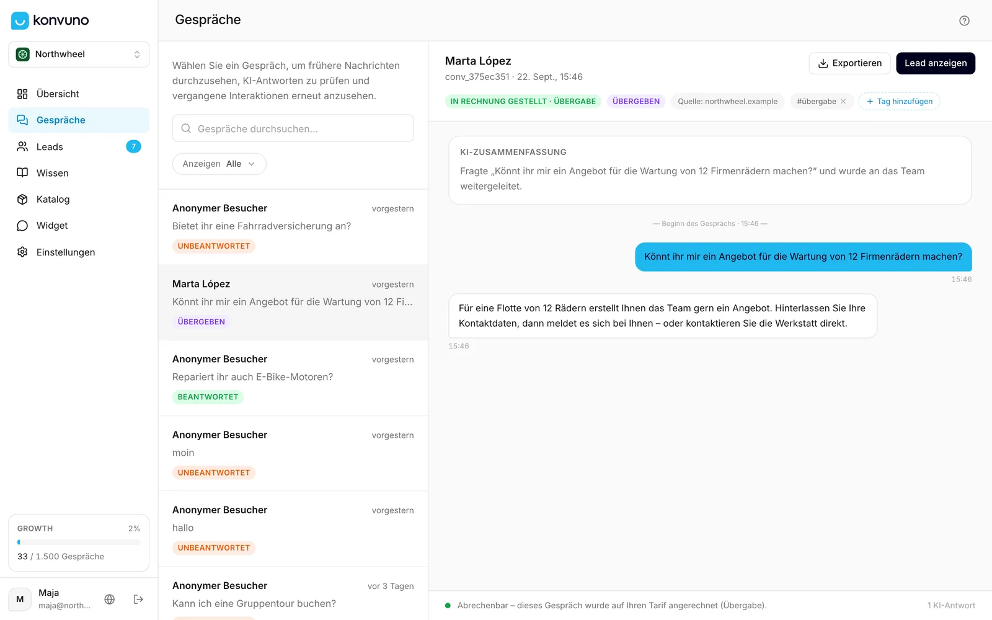Select Gespräche in the sidebar
This screenshot has height=620, width=992.
[x=79, y=120]
